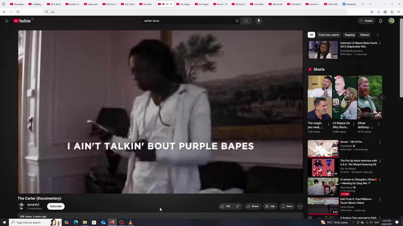Open the Windows Start menu
Image resolution: width=403 pixels, height=226 pixels.
[x=4, y=222]
